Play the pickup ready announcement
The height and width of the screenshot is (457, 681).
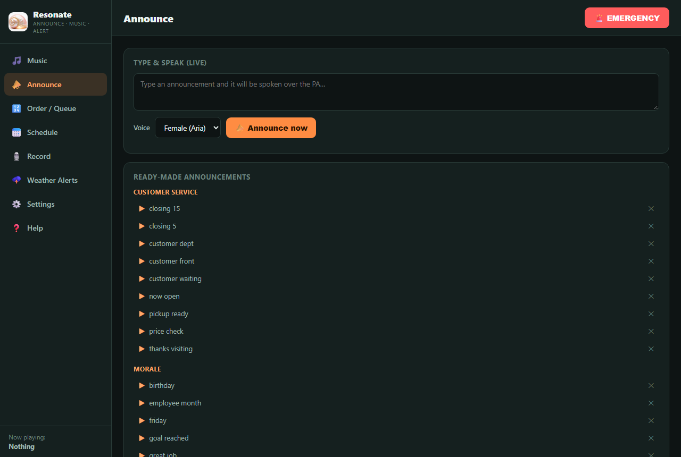(x=142, y=314)
